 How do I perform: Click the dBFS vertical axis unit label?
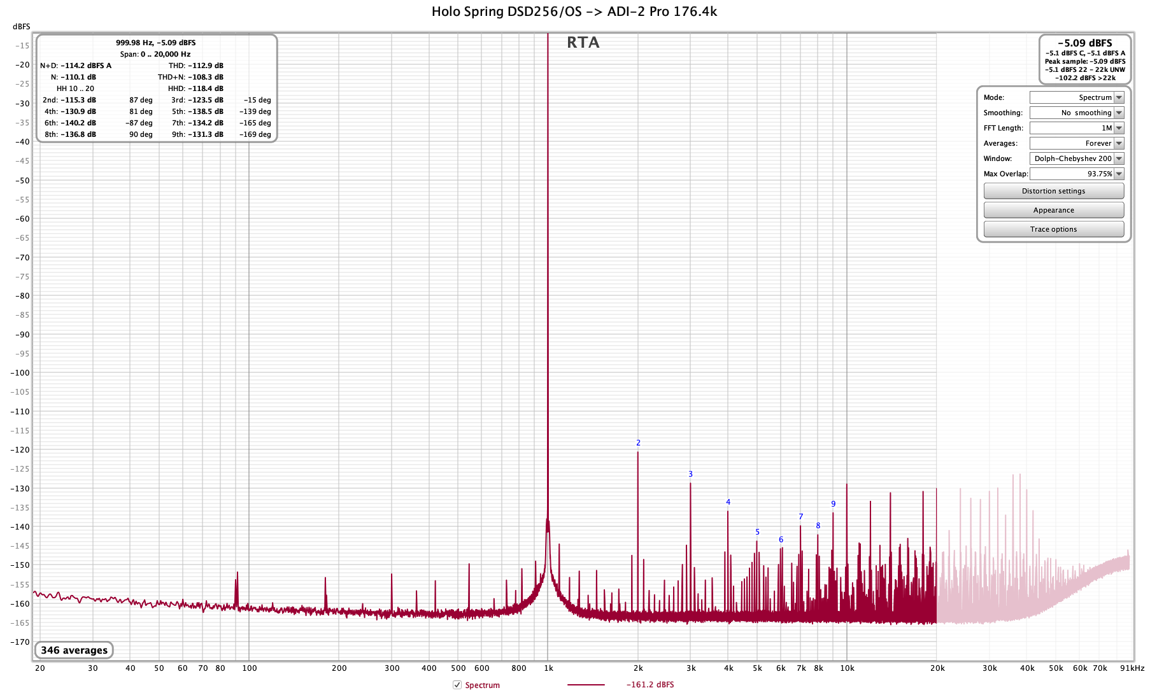click(x=22, y=27)
